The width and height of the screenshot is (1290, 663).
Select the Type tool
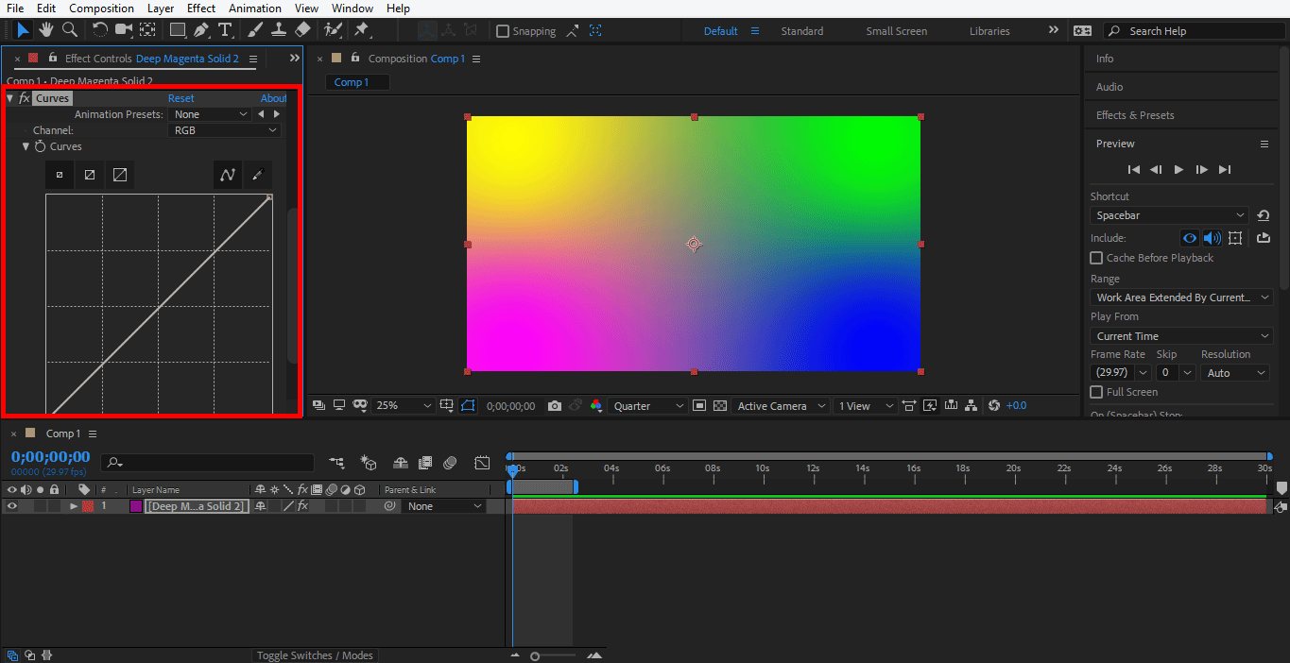225,30
